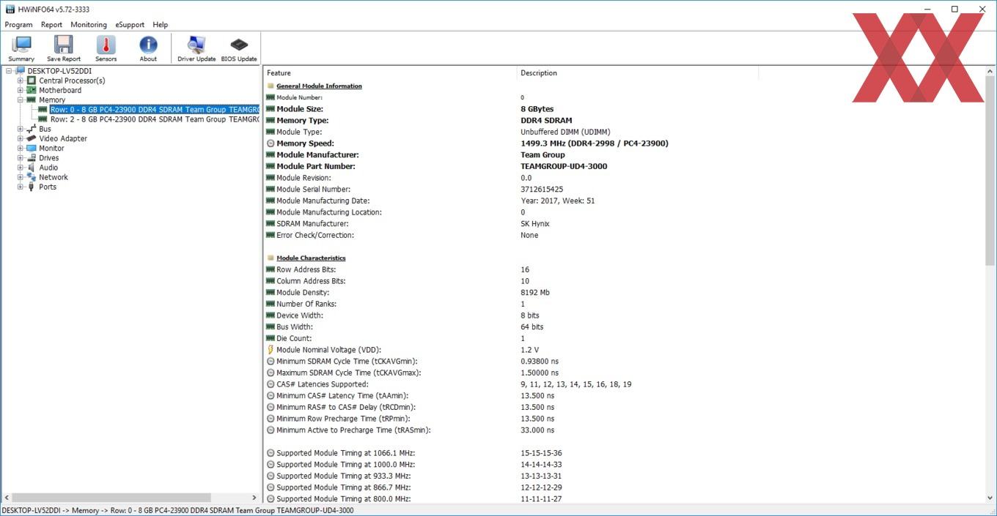Click the Central Processor(s) chip icon
This screenshot has height=516, width=997.
point(32,81)
